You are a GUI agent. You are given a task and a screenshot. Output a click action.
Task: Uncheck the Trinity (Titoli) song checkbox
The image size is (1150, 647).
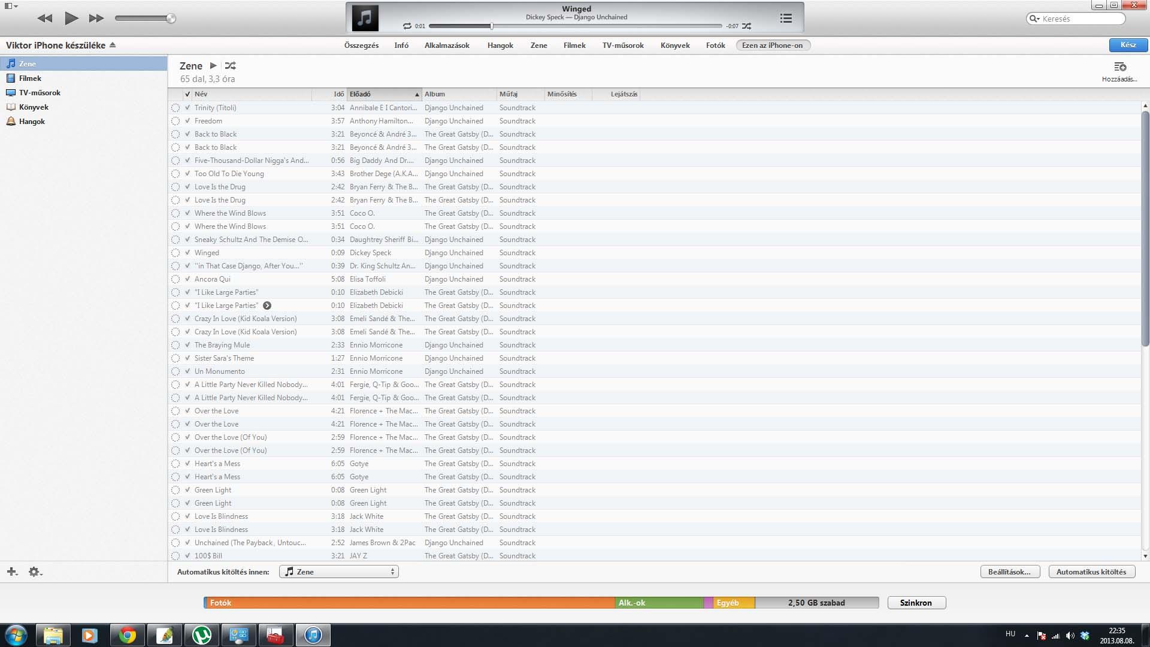[187, 108]
